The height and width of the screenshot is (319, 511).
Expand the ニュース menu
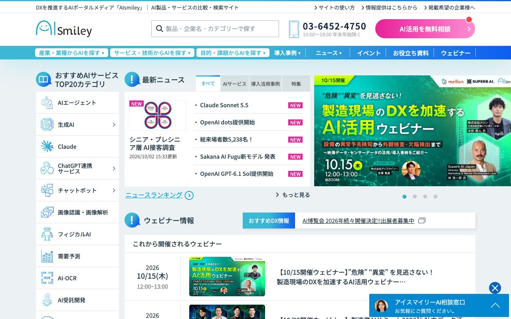[x=329, y=53]
